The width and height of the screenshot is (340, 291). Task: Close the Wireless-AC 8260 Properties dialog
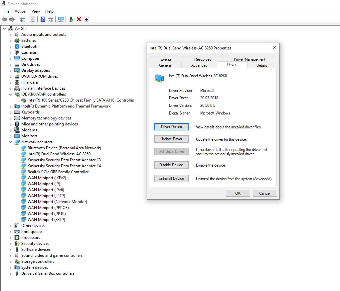tap(274, 48)
